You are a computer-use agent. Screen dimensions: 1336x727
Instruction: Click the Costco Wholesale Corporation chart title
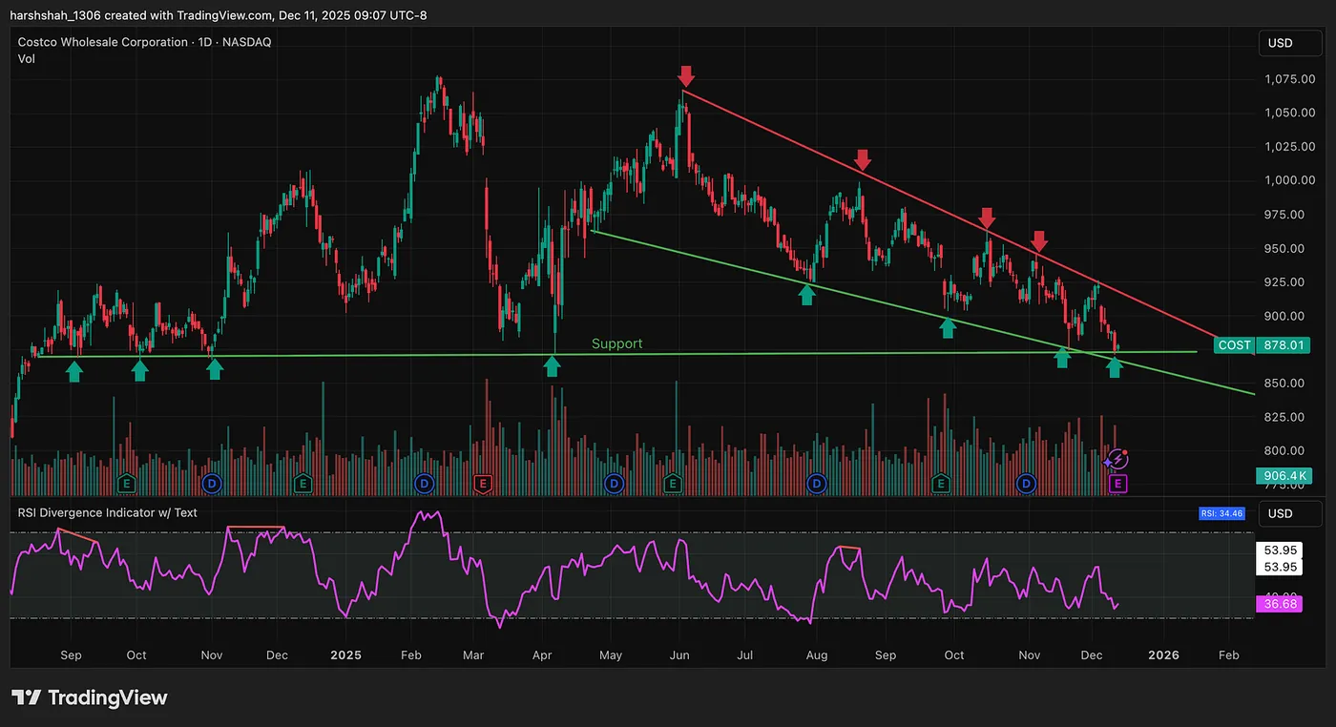(x=144, y=42)
